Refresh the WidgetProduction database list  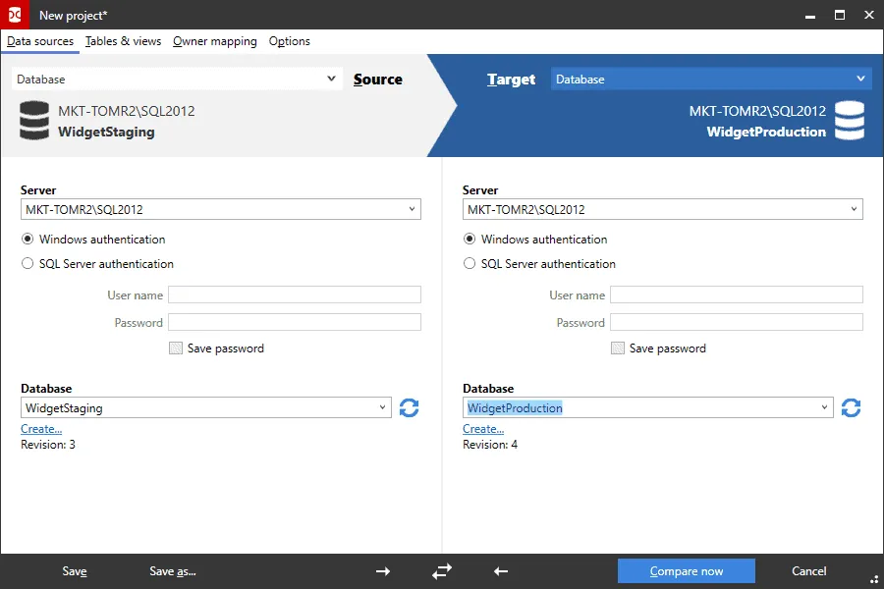[852, 408]
